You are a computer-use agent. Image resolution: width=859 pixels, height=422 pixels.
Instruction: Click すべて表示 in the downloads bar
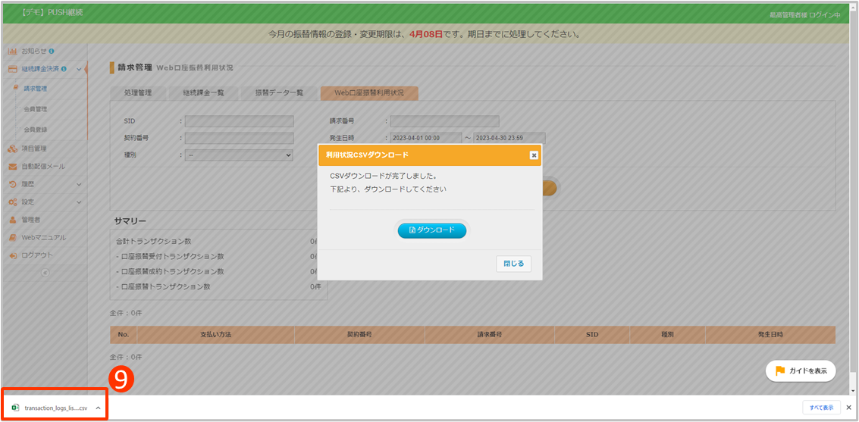click(821, 408)
